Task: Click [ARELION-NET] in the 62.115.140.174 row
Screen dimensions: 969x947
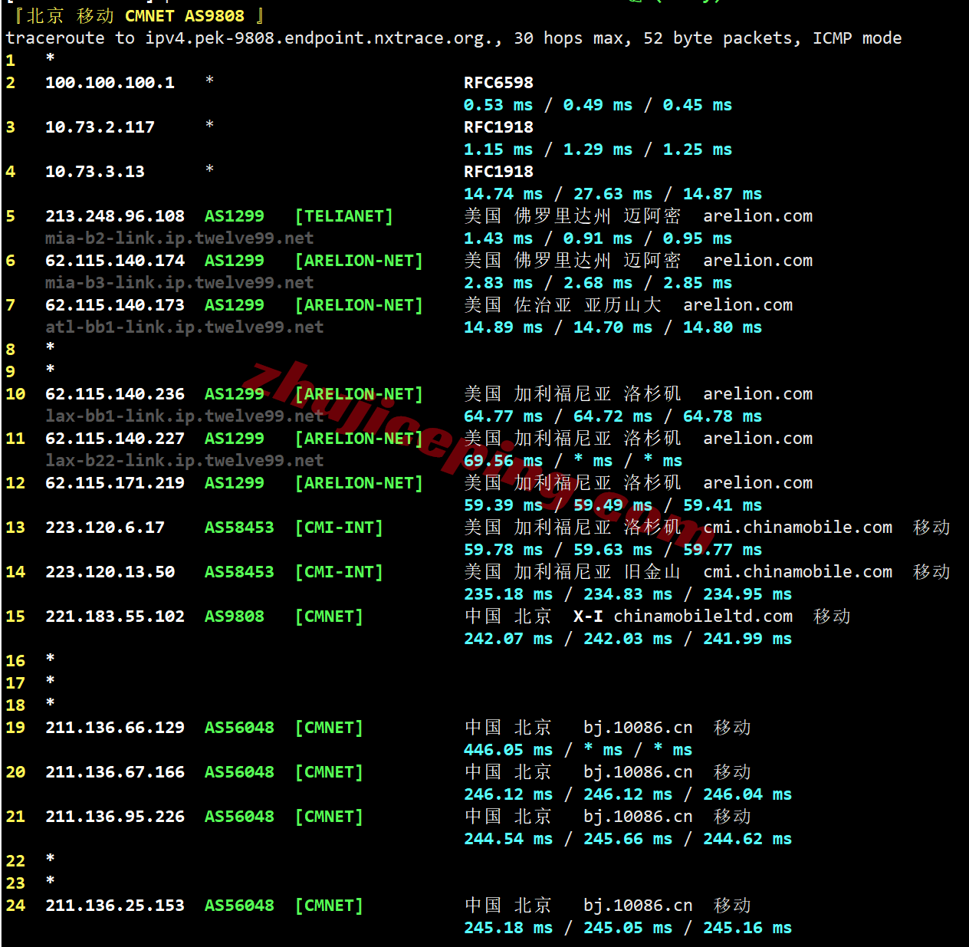Action: [359, 261]
